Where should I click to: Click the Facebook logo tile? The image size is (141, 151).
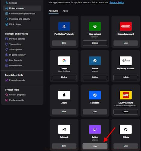tap(95, 95)
